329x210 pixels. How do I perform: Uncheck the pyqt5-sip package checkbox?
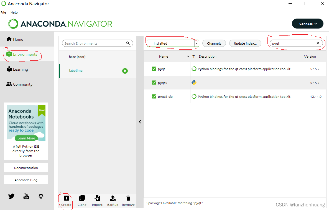(154, 96)
